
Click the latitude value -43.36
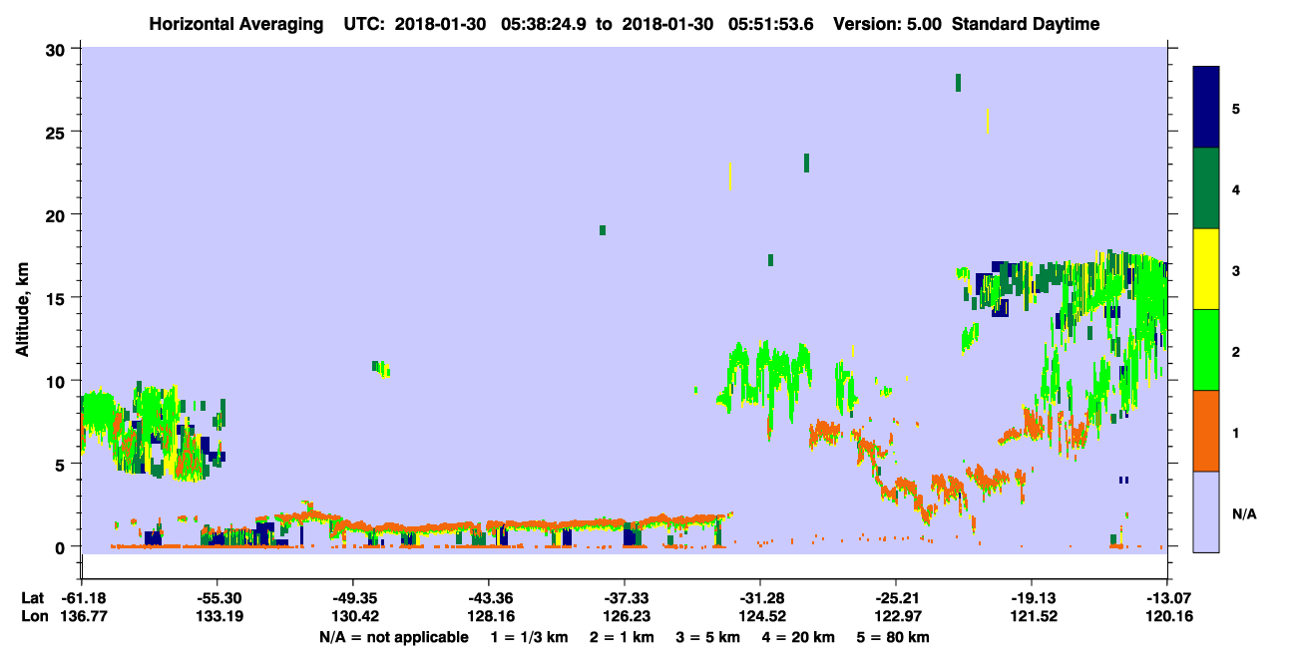click(488, 598)
